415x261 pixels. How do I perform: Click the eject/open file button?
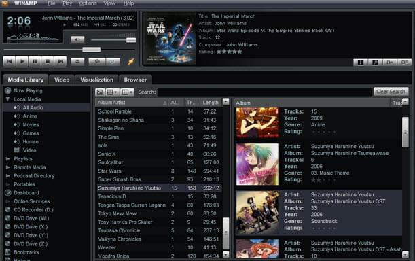point(77,61)
